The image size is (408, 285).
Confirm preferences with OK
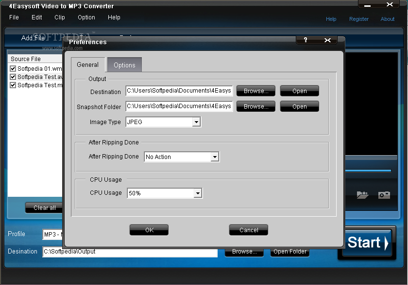pos(149,230)
